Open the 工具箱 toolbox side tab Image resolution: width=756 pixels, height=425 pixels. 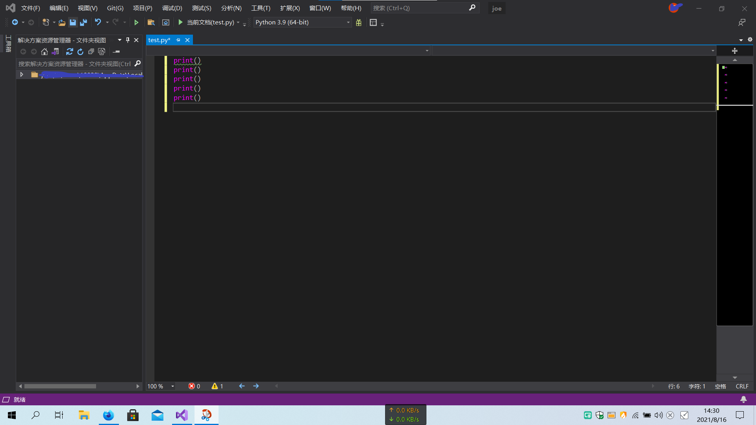[x=8, y=44]
